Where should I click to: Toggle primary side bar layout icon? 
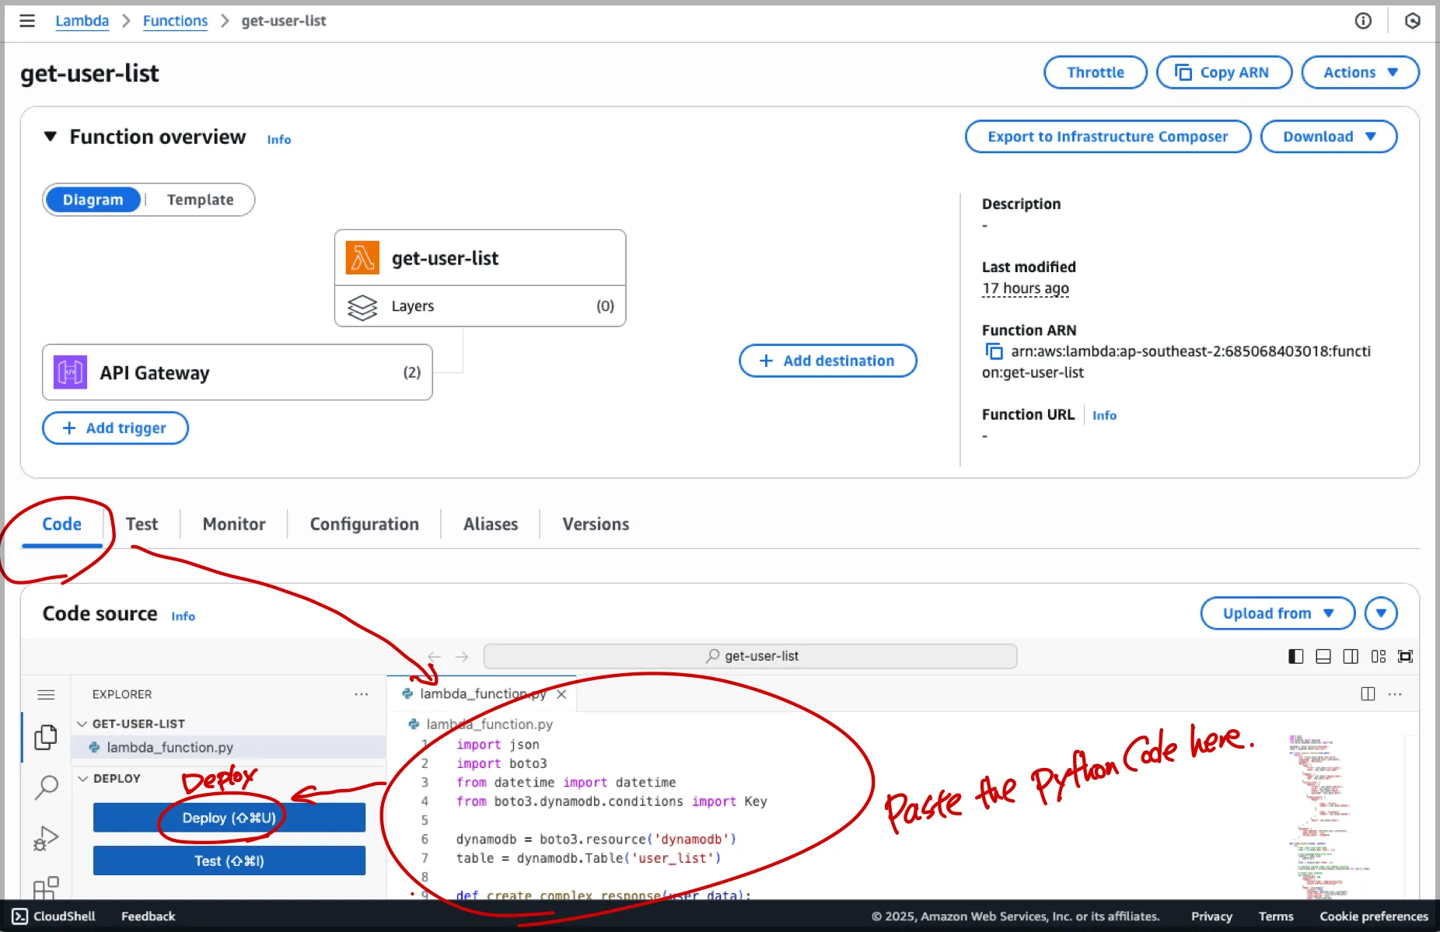click(1295, 657)
